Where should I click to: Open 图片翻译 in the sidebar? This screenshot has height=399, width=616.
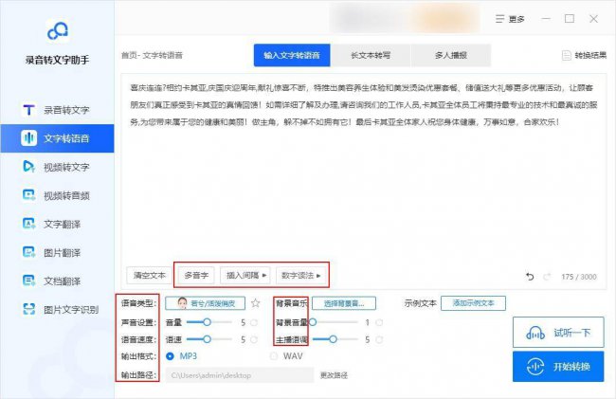coord(58,252)
